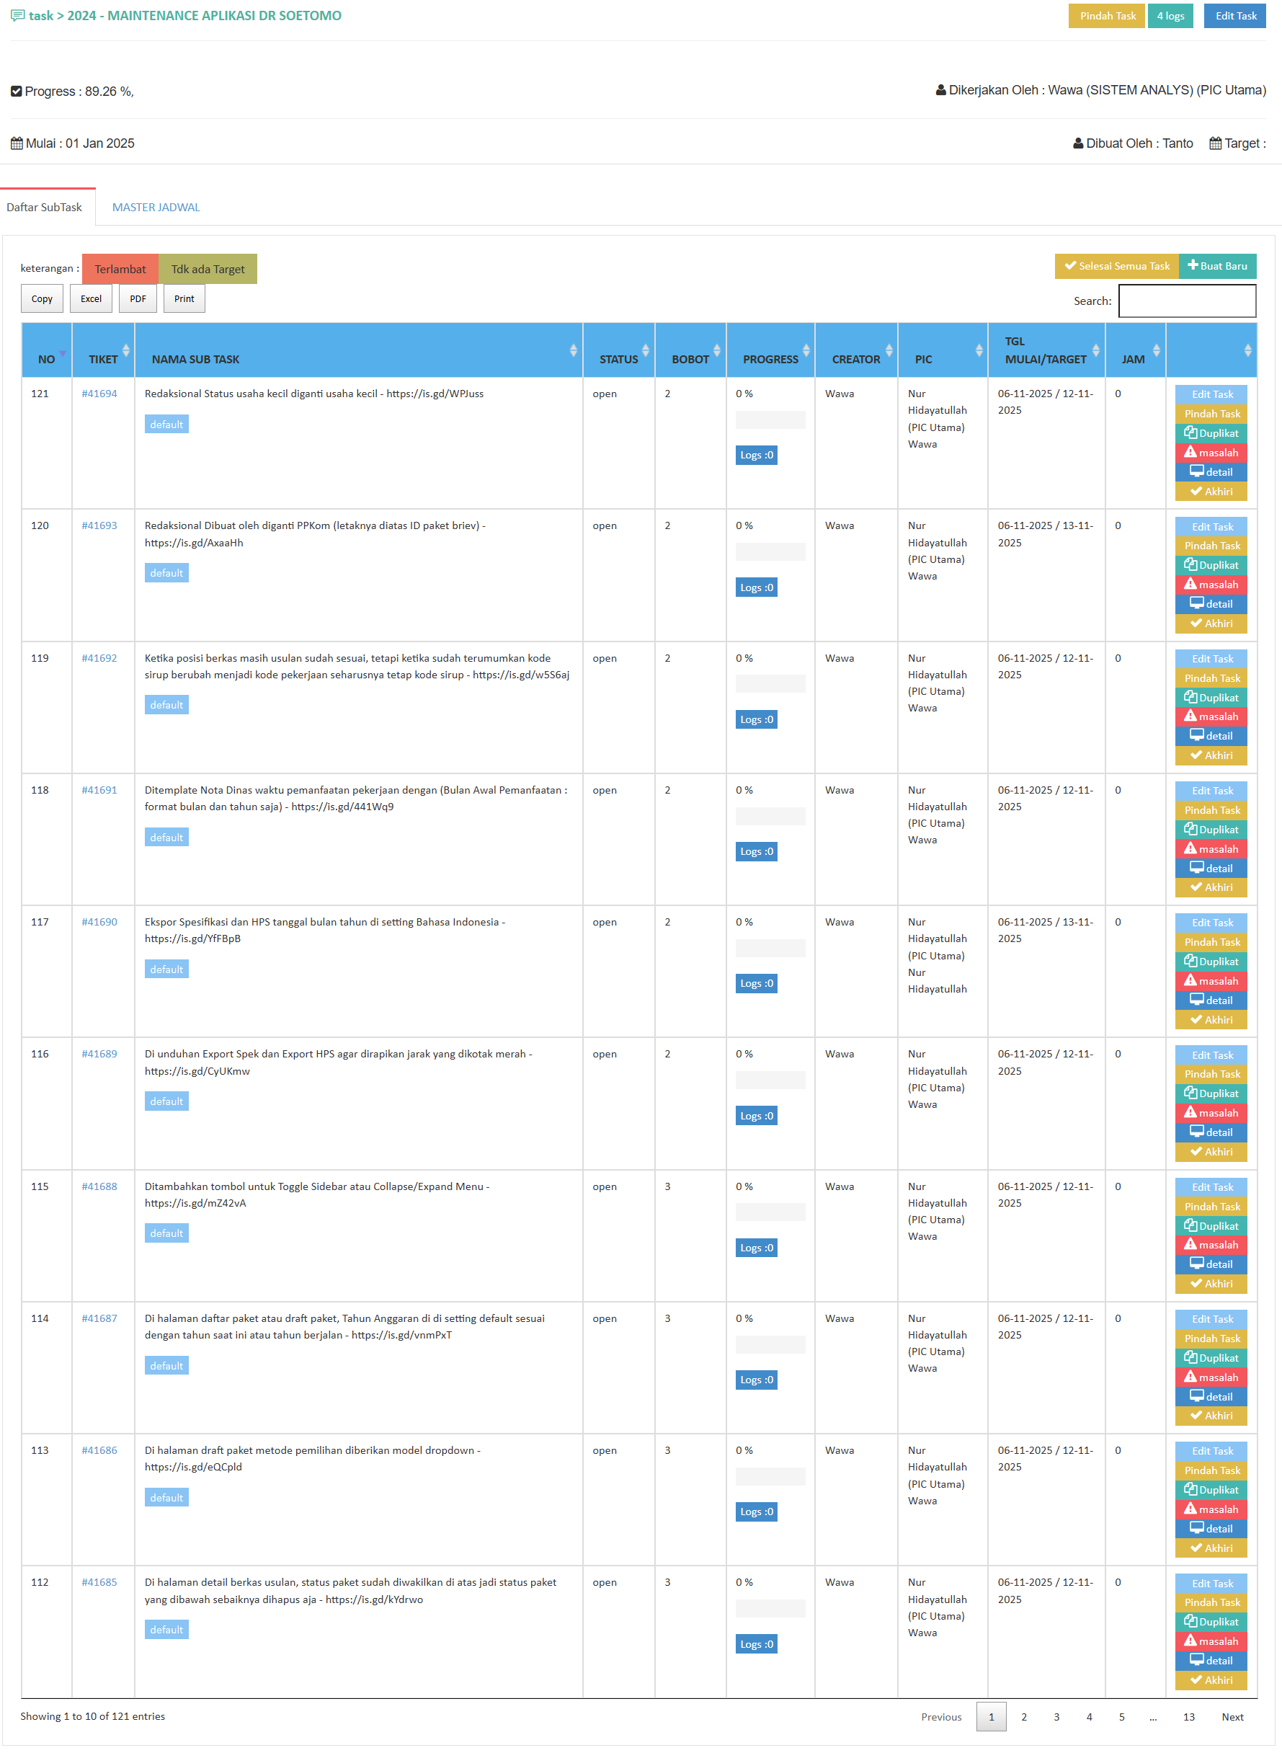This screenshot has width=1282, height=1753.
Task: Sort table by NO column
Action: click(x=47, y=351)
